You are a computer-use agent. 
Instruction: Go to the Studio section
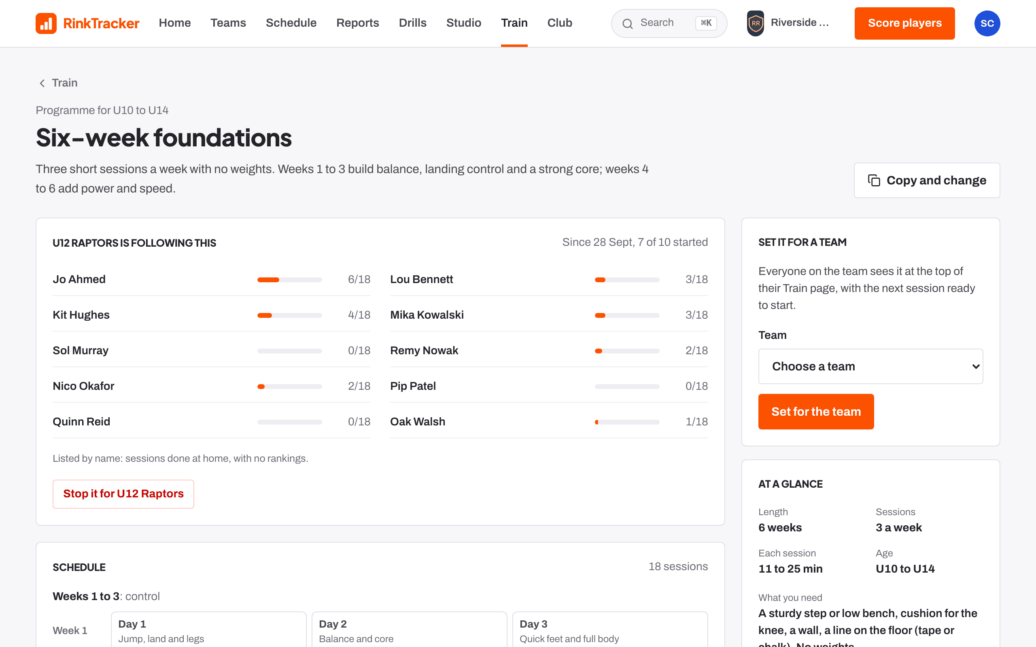pyautogui.click(x=464, y=23)
